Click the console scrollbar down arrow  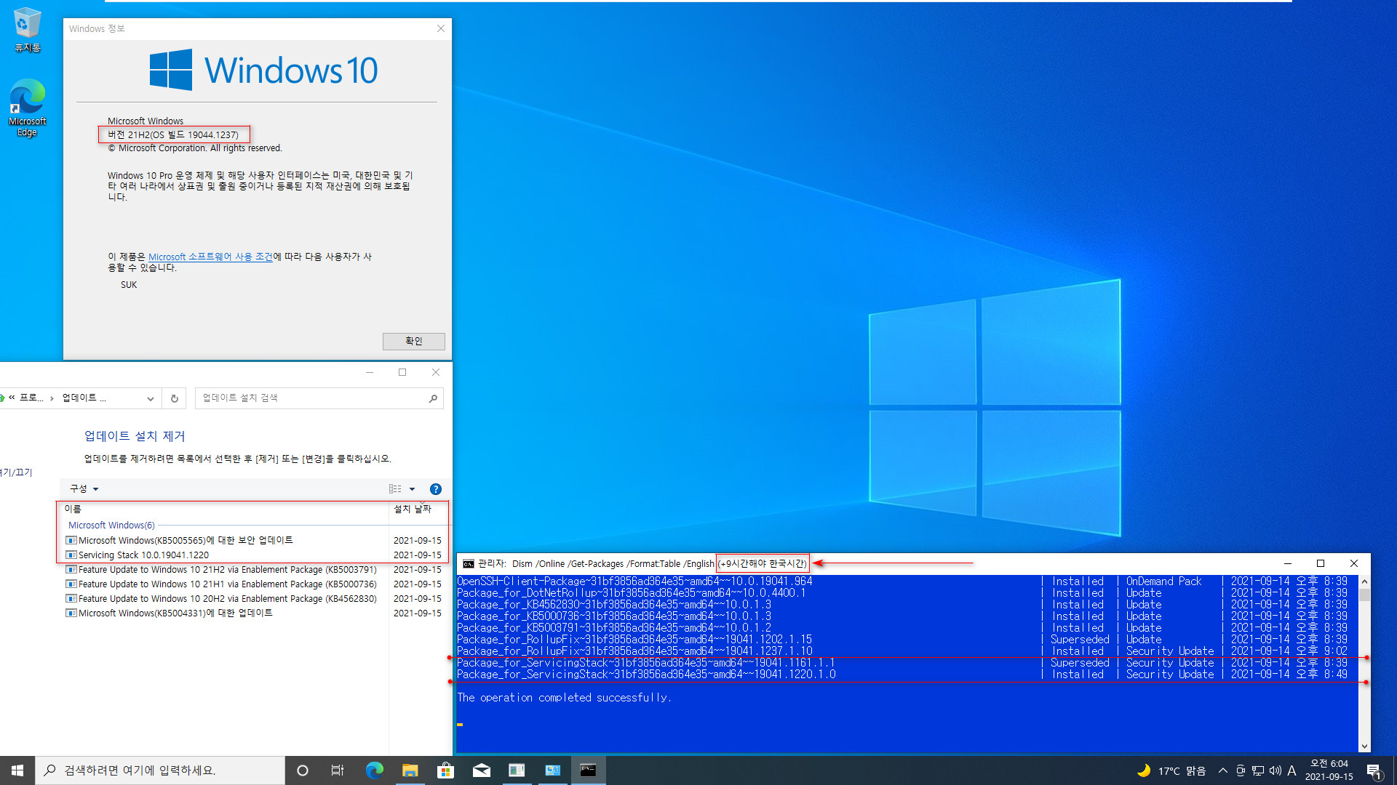click(1364, 746)
